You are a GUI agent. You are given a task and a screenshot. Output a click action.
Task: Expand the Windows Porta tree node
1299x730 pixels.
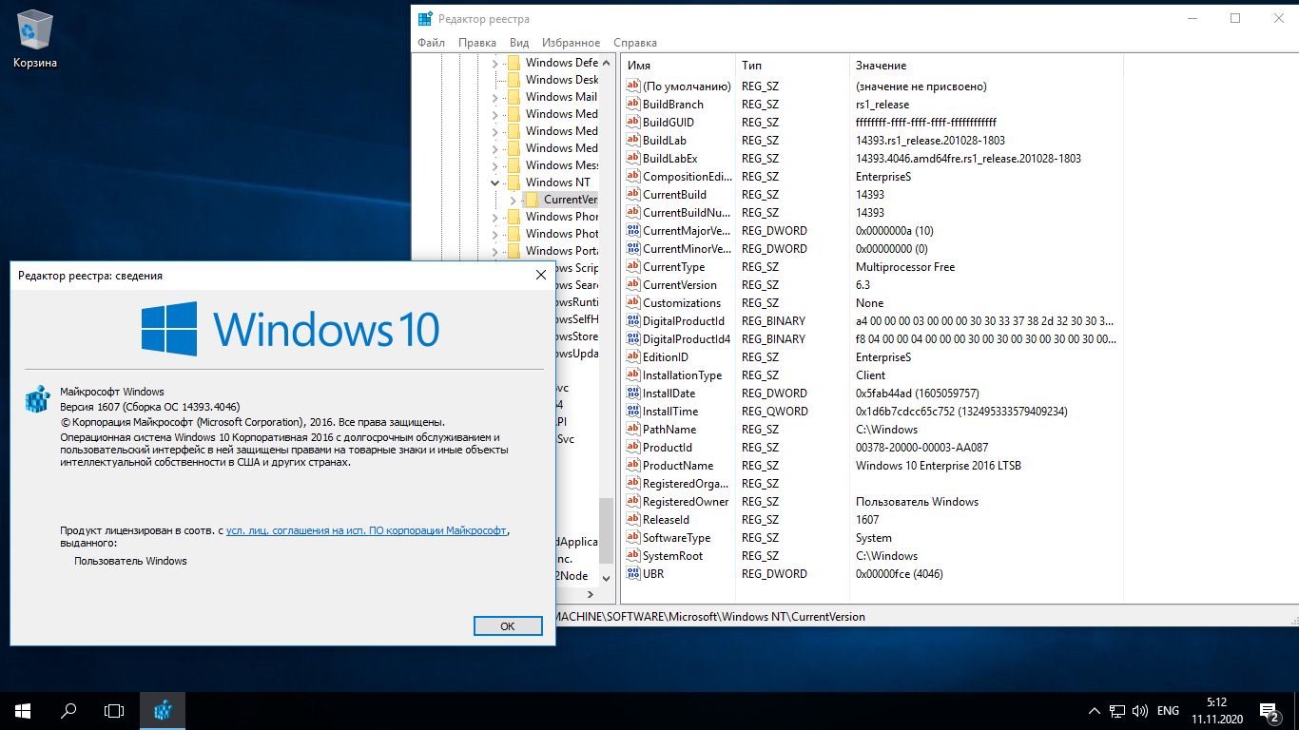[x=494, y=251]
